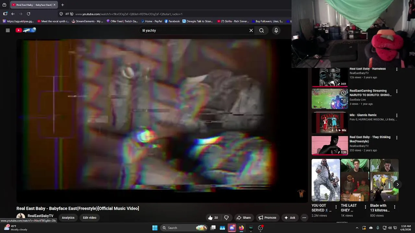Click the video player area

click(162, 121)
